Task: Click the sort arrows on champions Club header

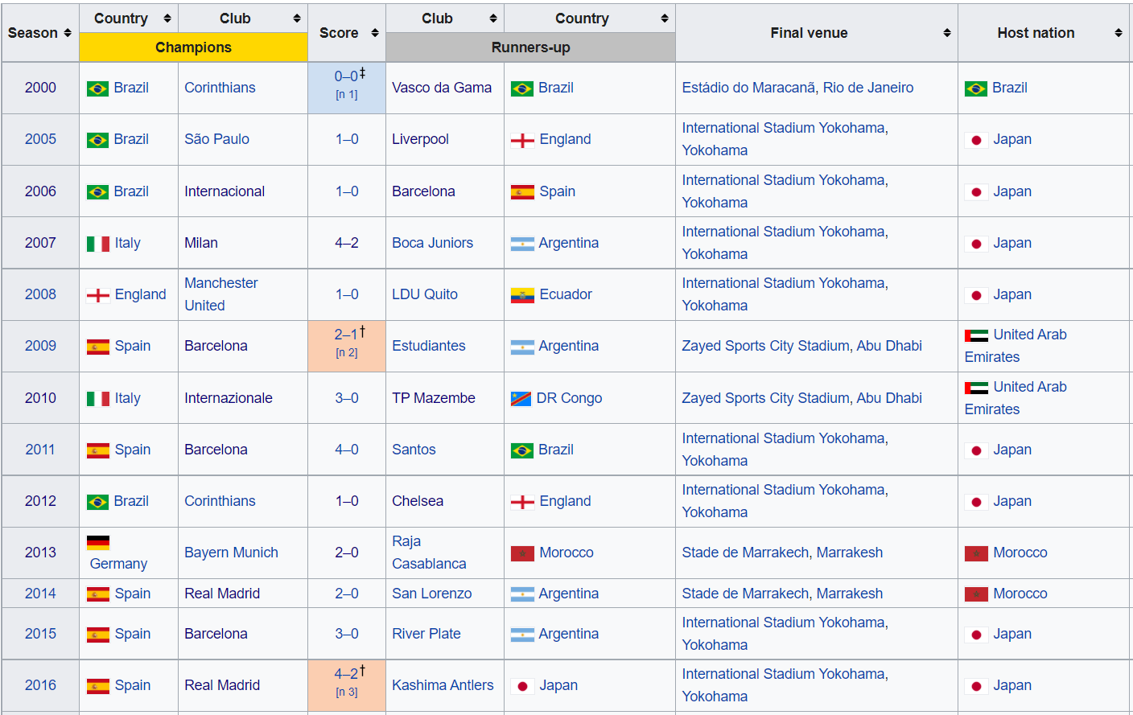Action: [x=297, y=18]
